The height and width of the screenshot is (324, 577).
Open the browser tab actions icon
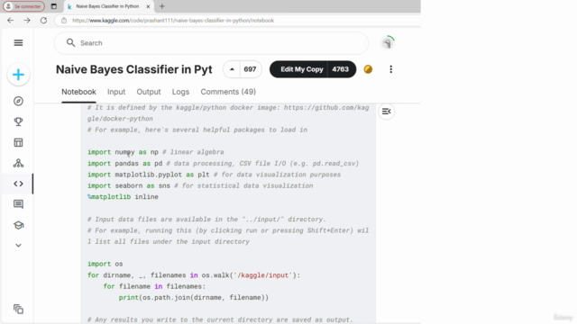(x=54, y=6)
